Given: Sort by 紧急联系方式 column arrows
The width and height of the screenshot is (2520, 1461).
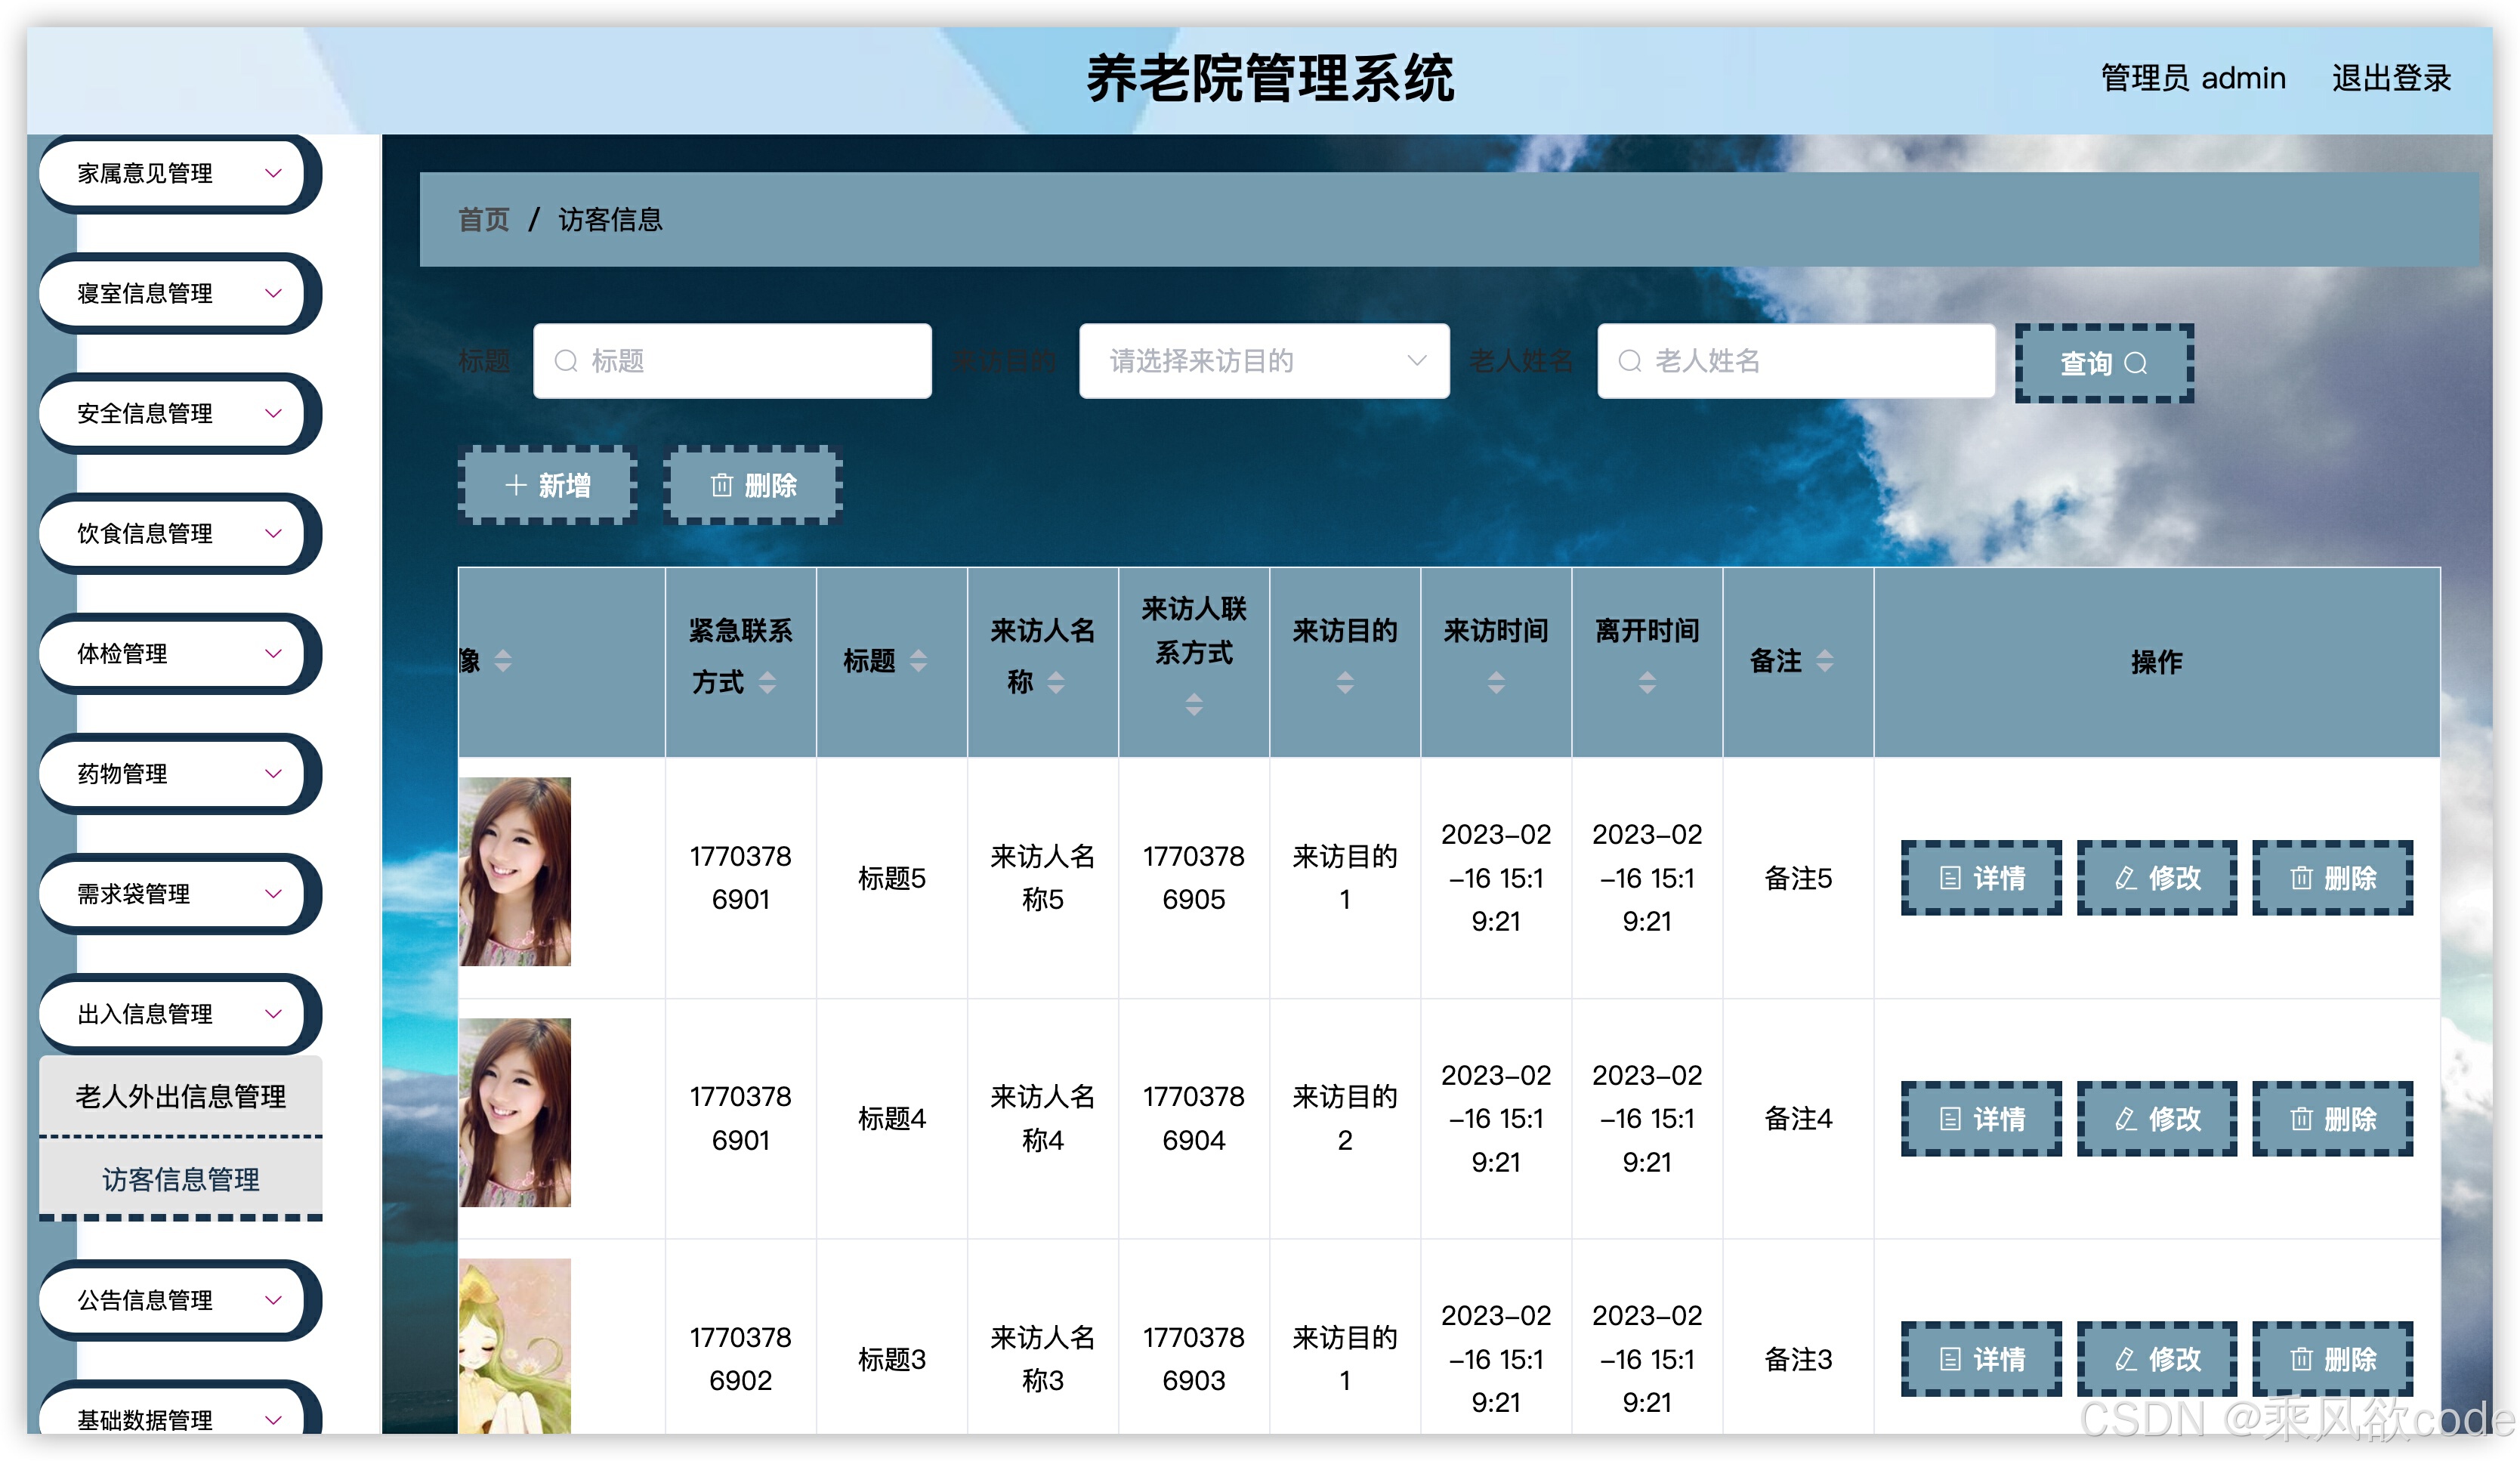Looking at the screenshot, I should click(767, 683).
